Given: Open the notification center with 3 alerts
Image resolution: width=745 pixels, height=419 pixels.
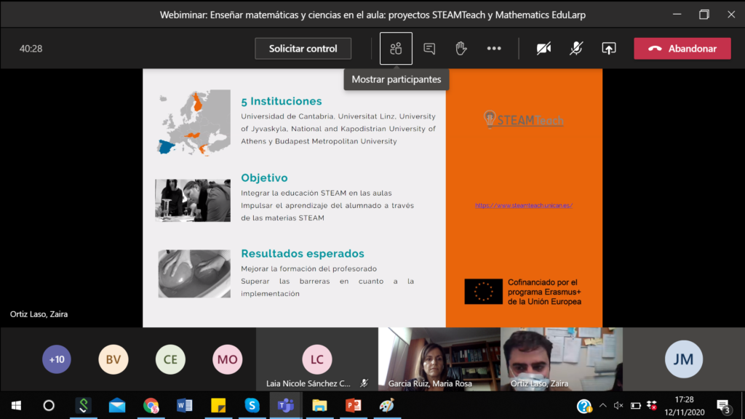Looking at the screenshot, I should pos(723,405).
